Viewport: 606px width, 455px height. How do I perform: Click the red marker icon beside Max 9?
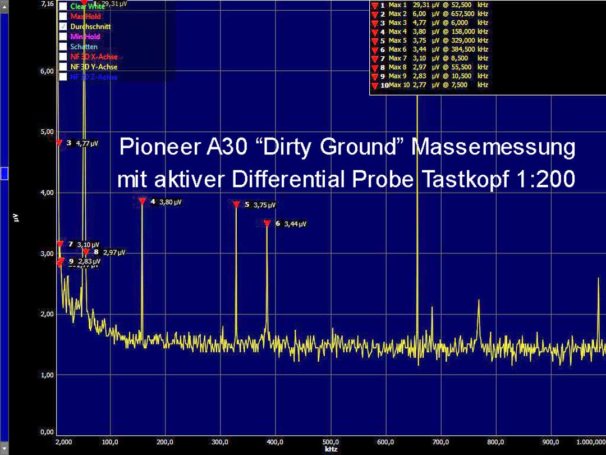pos(374,77)
